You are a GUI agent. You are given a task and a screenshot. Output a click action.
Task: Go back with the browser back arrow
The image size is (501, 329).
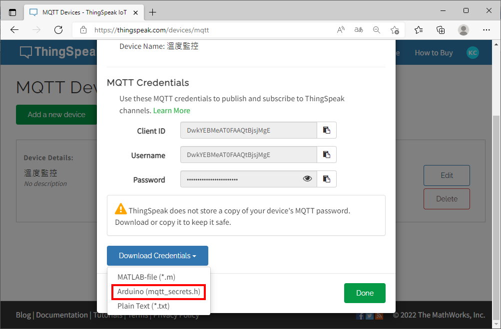pos(14,30)
